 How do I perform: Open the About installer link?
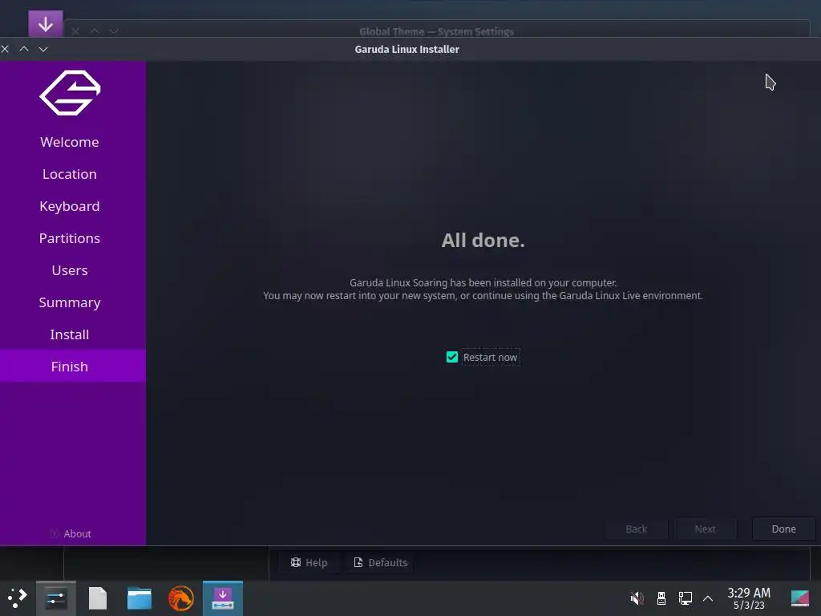pos(71,533)
